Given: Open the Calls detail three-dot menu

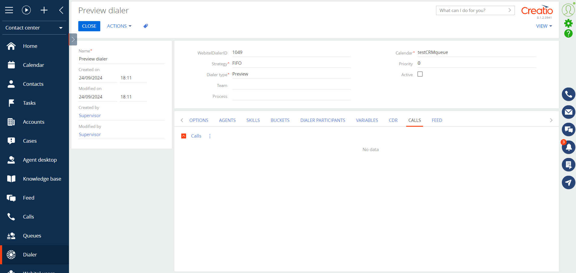Looking at the screenshot, I should point(210,136).
